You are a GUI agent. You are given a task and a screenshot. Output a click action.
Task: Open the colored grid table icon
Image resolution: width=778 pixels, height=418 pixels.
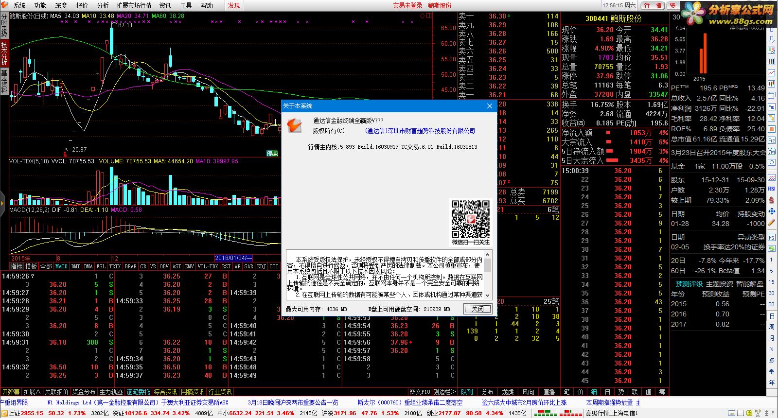click(x=772, y=62)
